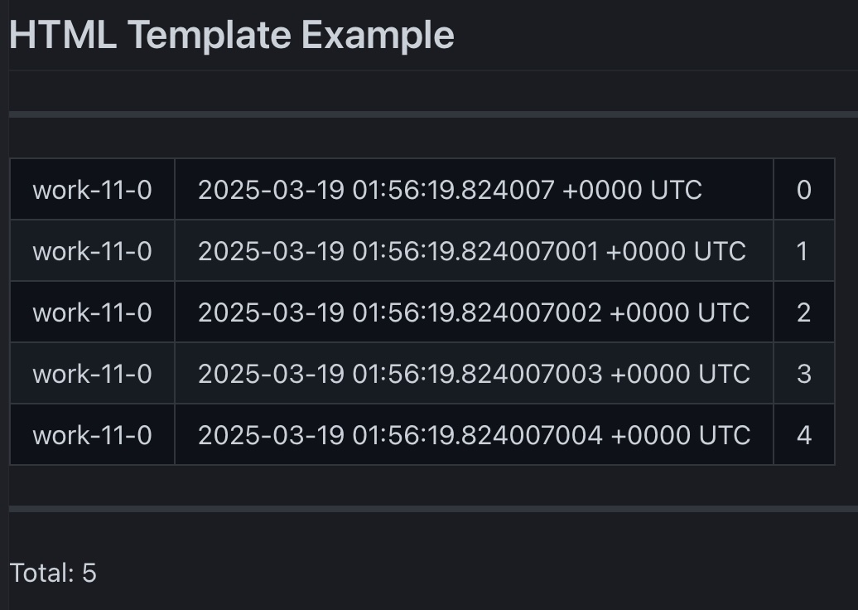Click work-11-0 in the last row

click(92, 435)
